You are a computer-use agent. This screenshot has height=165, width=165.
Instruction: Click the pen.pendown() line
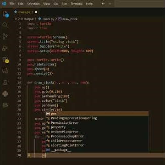[46, 105]
